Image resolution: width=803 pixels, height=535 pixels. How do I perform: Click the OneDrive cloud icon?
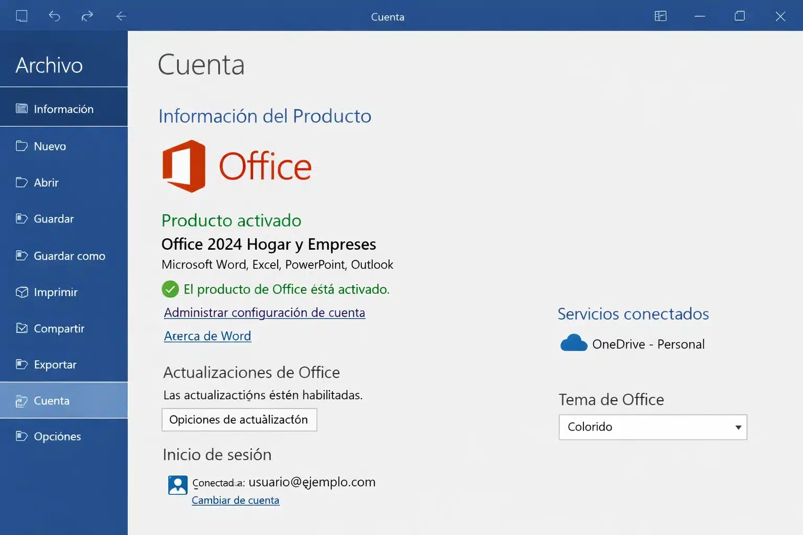[573, 343]
